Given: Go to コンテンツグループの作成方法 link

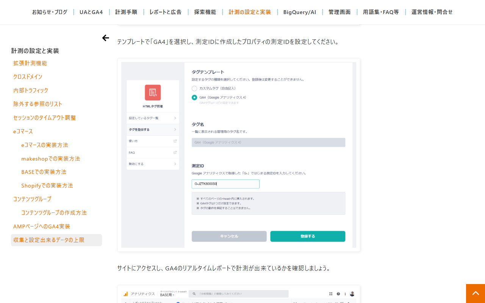Looking at the screenshot, I should [54, 213].
